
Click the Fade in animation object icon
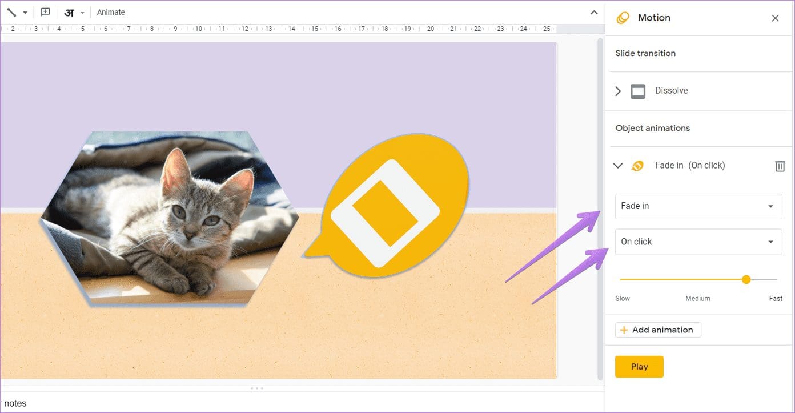coord(637,166)
